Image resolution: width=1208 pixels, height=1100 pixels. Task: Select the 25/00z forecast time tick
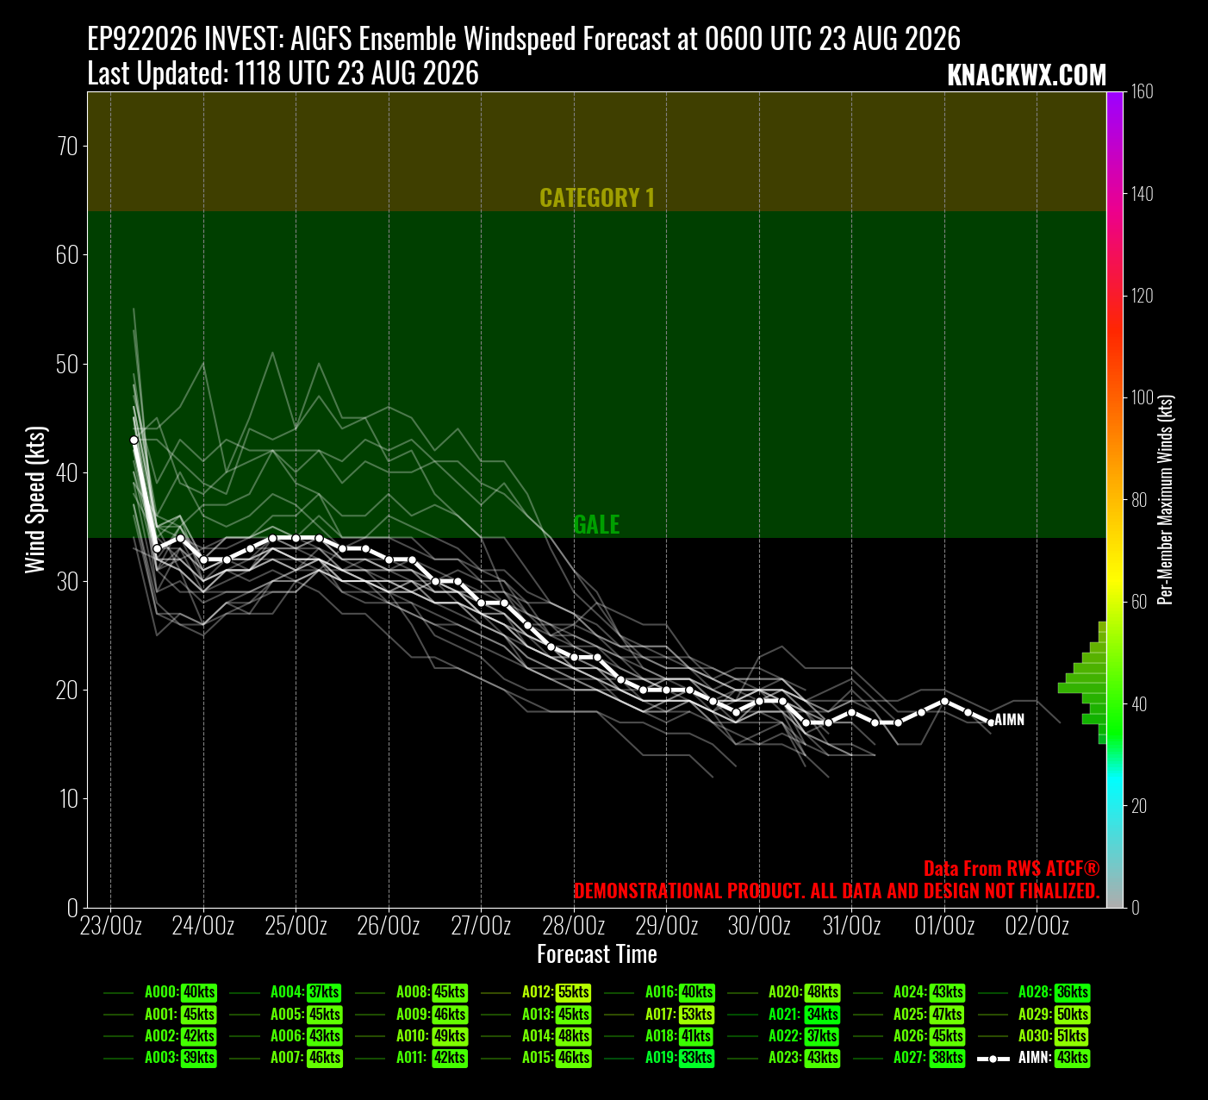[296, 926]
